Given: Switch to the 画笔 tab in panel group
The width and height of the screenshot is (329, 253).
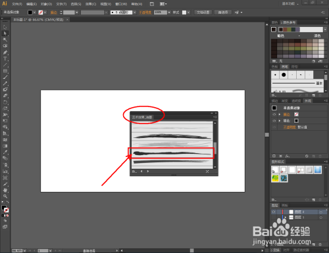Looking at the screenshot, I should point(284,66).
